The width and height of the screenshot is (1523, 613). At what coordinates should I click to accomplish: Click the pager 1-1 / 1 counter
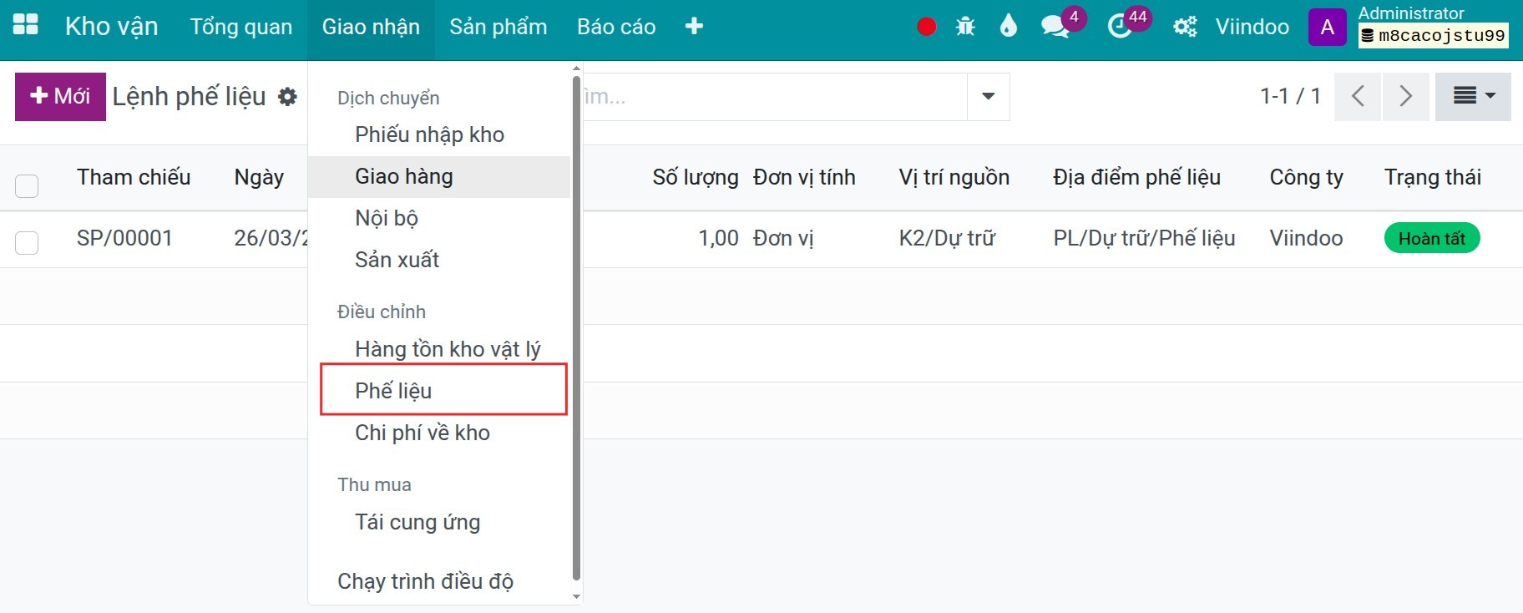(x=1290, y=96)
